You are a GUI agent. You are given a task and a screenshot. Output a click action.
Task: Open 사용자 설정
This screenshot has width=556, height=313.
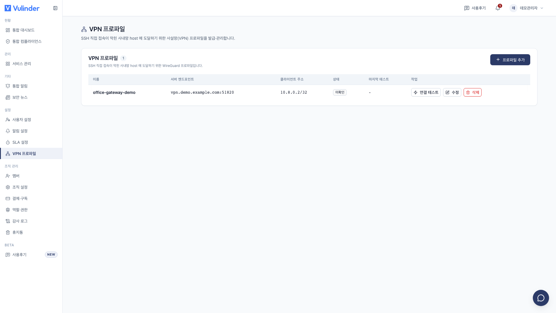(x=31, y=120)
